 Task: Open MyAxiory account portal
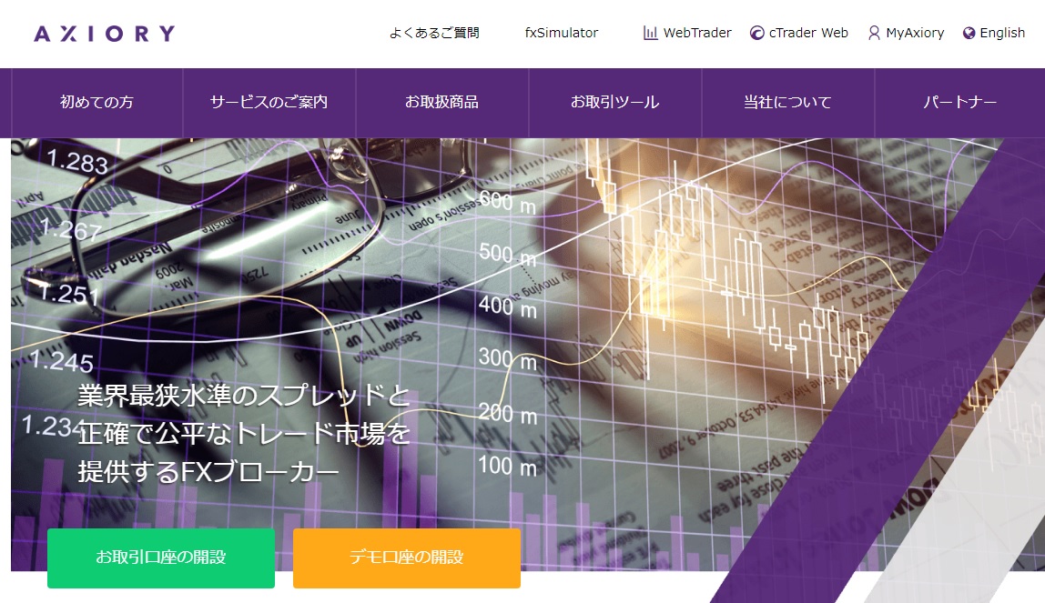coord(913,33)
